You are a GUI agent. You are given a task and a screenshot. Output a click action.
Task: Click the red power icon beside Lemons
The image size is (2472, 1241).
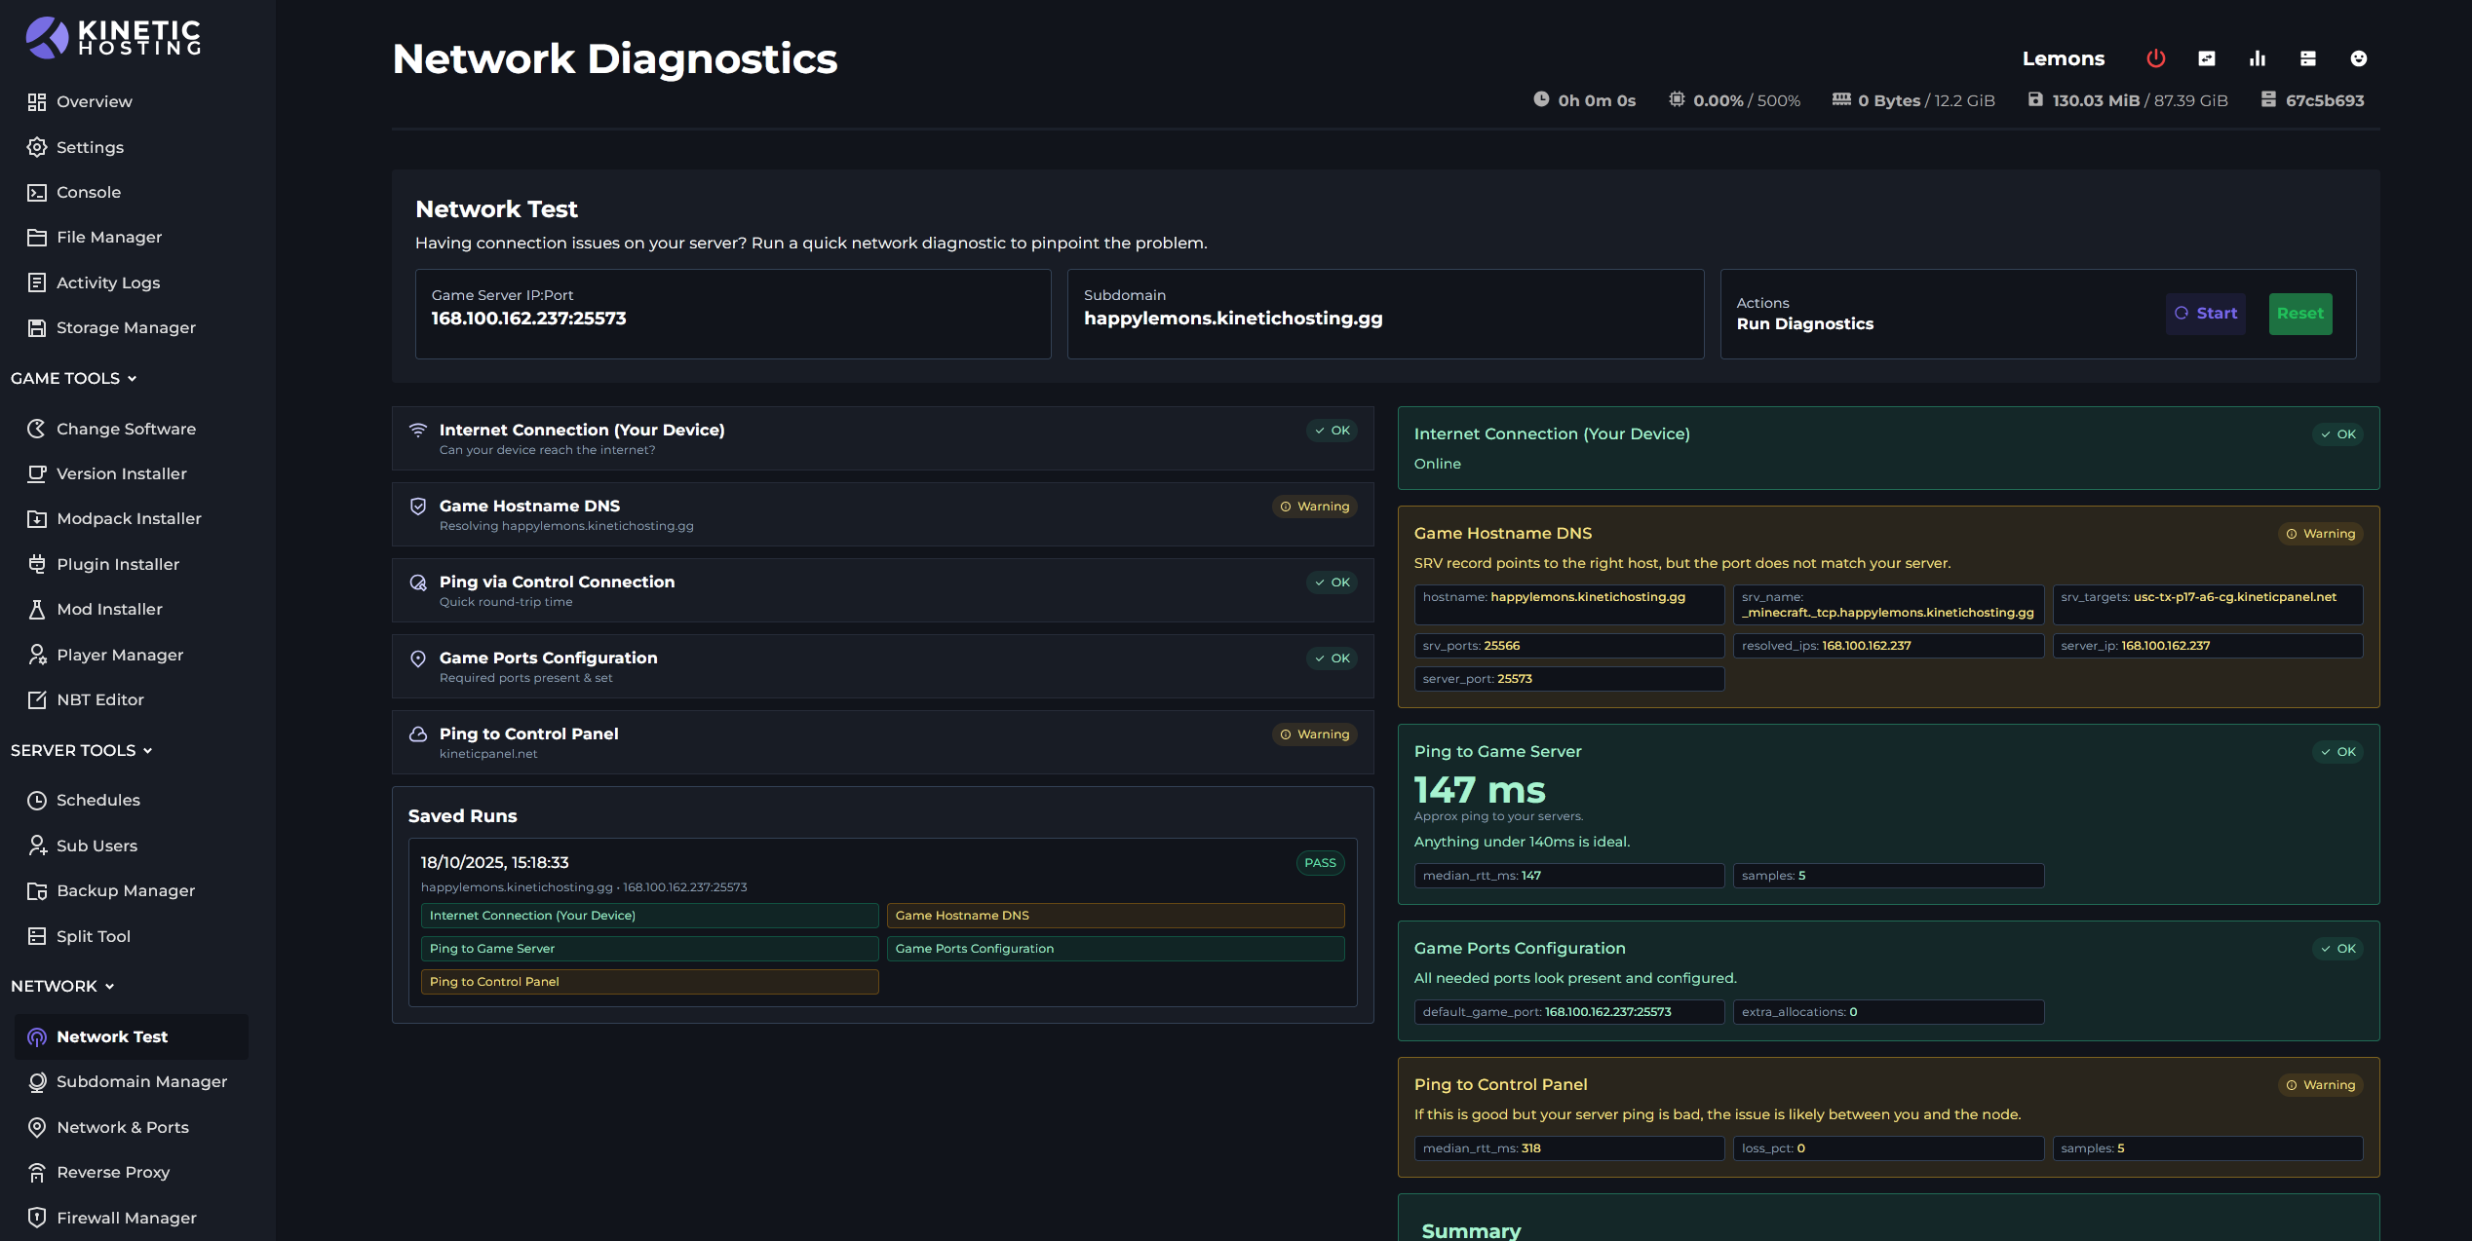[x=2155, y=58]
